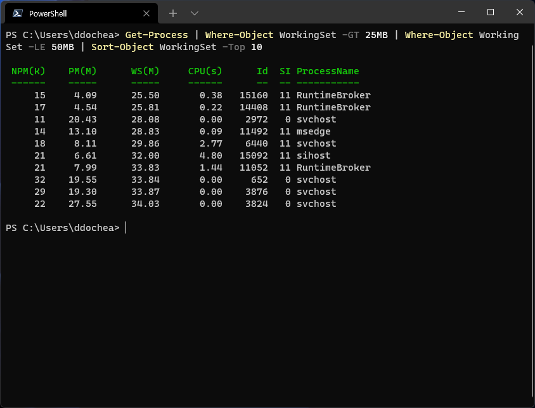
Task: Click the PowerShell icon in the tab
Action: click(17, 13)
